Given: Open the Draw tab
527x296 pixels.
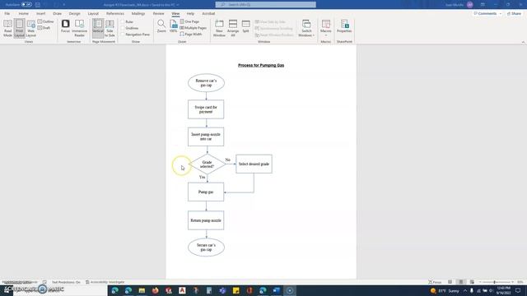Looking at the screenshot, I should [x=57, y=13].
